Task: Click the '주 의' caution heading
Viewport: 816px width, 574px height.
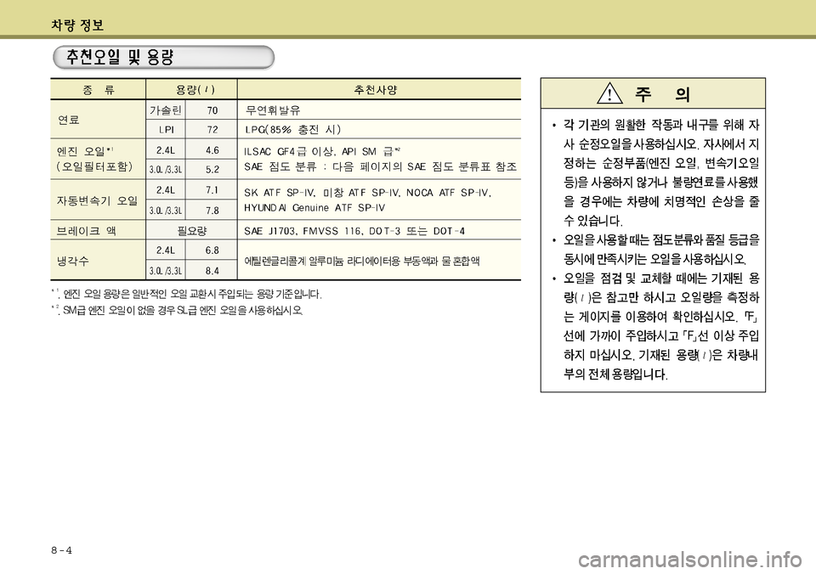Action: pos(662,94)
